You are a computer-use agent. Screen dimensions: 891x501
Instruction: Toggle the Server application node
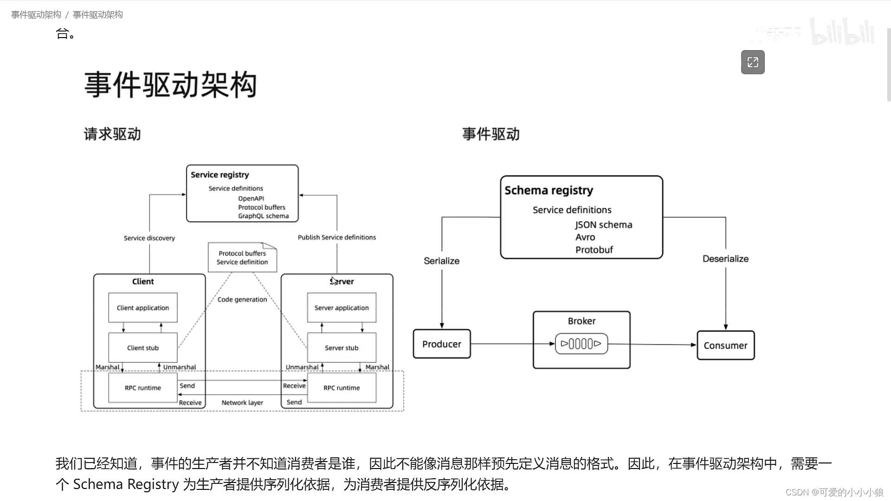pyautogui.click(x=342, y=307)
